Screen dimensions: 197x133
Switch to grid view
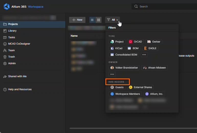98,20
